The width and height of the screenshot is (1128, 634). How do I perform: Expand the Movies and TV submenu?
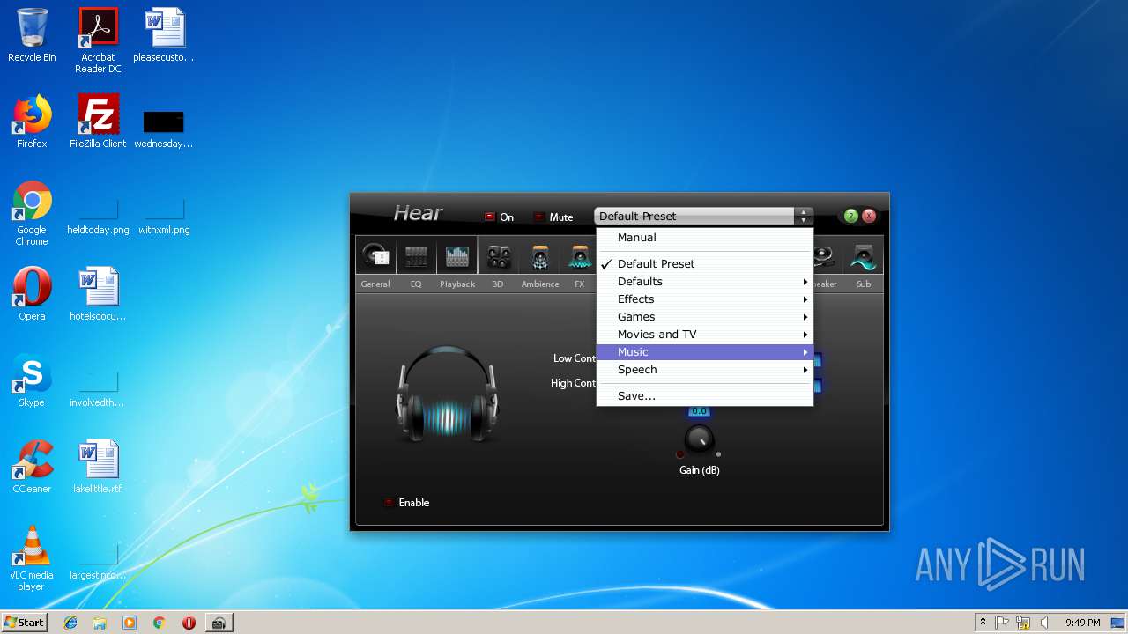tap(704, 335)
